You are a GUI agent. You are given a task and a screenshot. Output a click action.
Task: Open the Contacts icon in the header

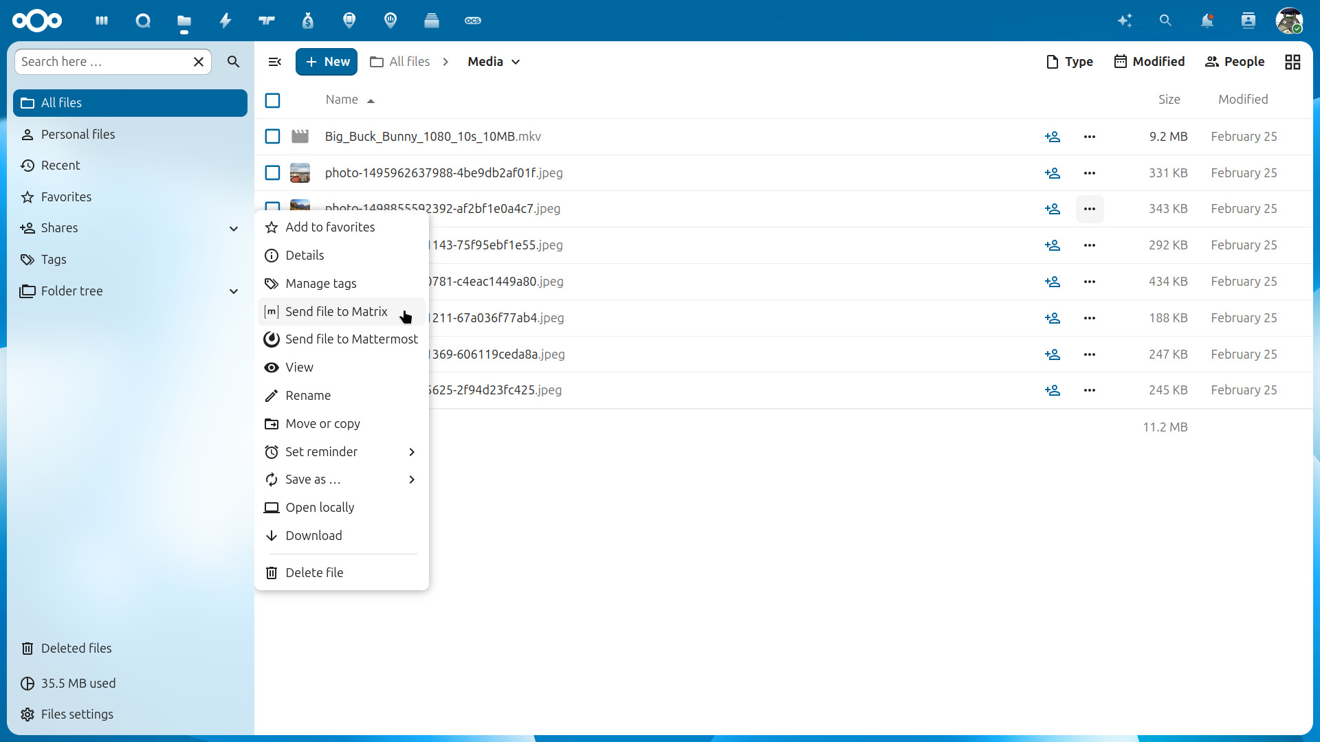click(x=1248, y=21)
